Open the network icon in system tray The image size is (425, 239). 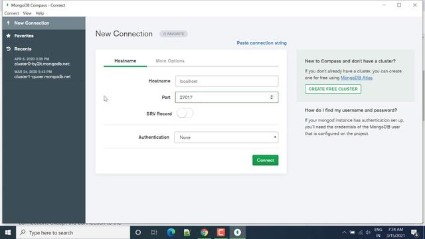click(x=360, y=232)
